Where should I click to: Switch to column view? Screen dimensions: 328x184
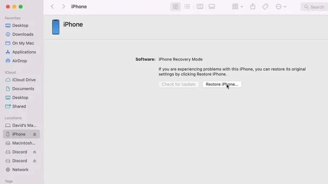pos(200,7)
